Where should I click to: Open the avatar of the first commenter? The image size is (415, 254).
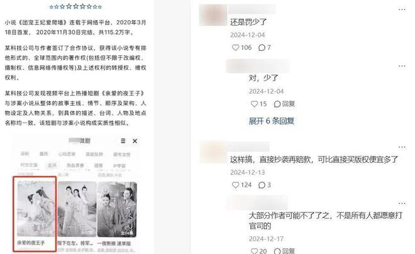213,15
